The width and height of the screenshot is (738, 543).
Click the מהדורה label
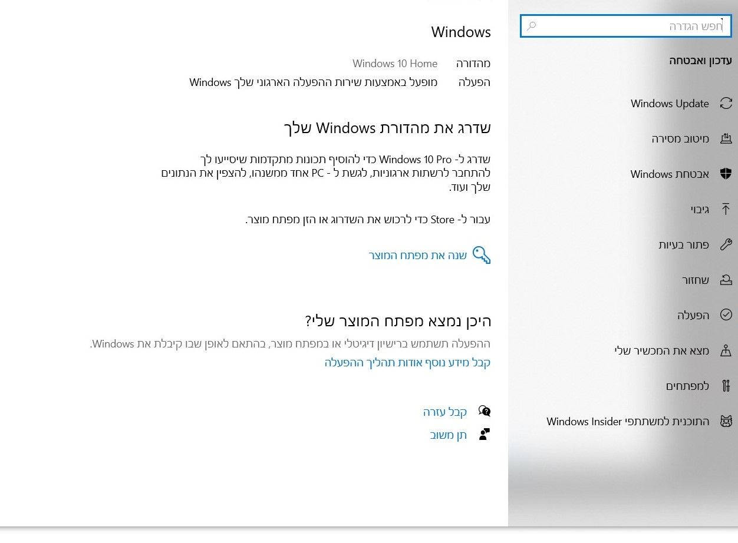coord(473,63)
